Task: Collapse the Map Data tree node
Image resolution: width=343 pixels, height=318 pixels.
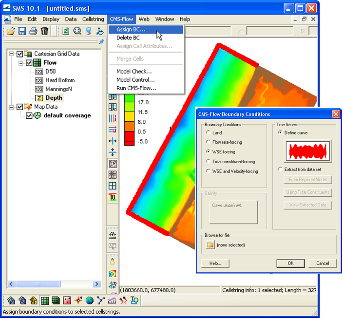Action: point(11,107)
